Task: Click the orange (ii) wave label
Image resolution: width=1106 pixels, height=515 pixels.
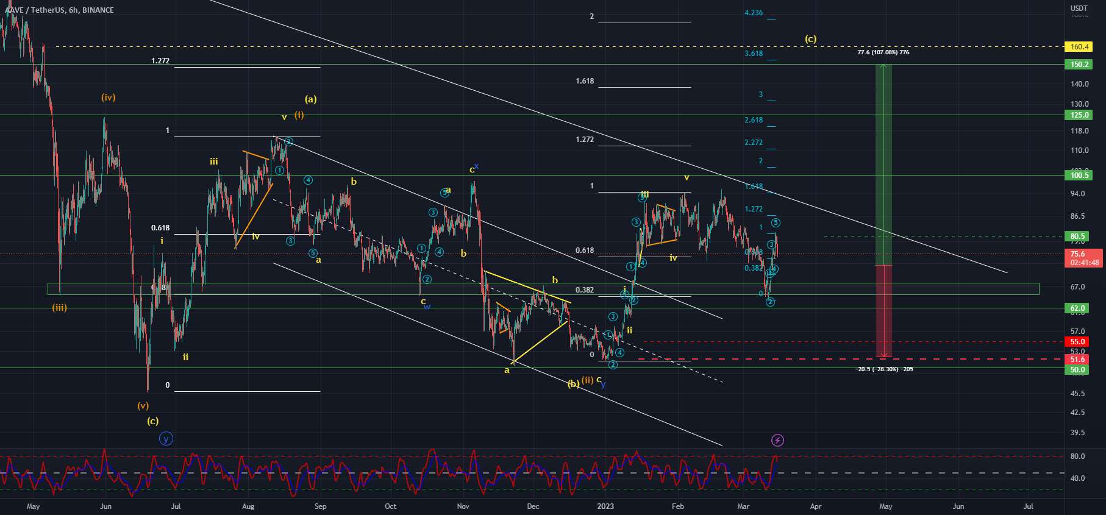Action: coord(587,380)
